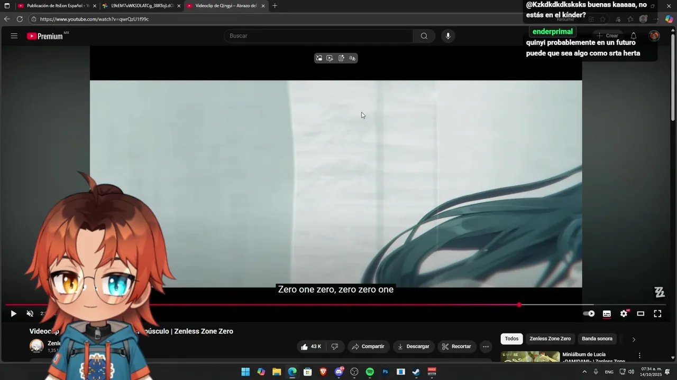This screenshot has height=380, width=677.
Task: Go back with browser back arrow
Action: point(7,19)
